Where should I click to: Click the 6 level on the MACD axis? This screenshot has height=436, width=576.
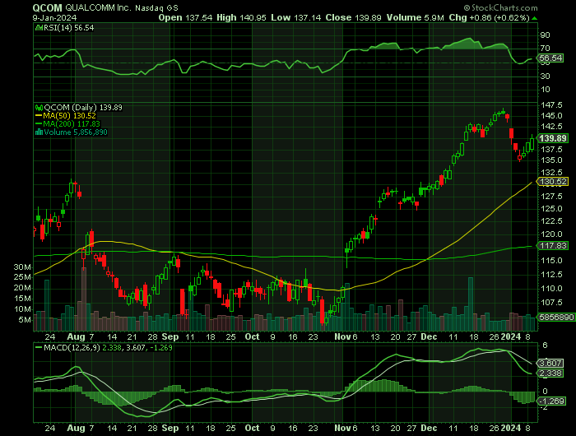point(545,345)
